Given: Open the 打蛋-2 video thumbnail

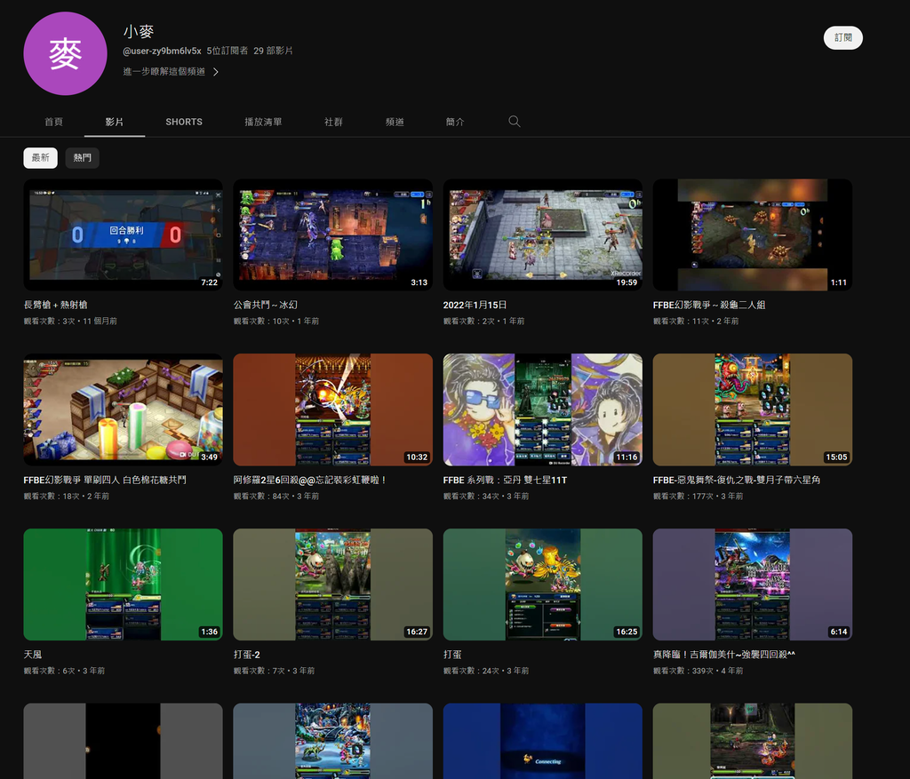Looking at the screenshot, I should pos(332,584).
